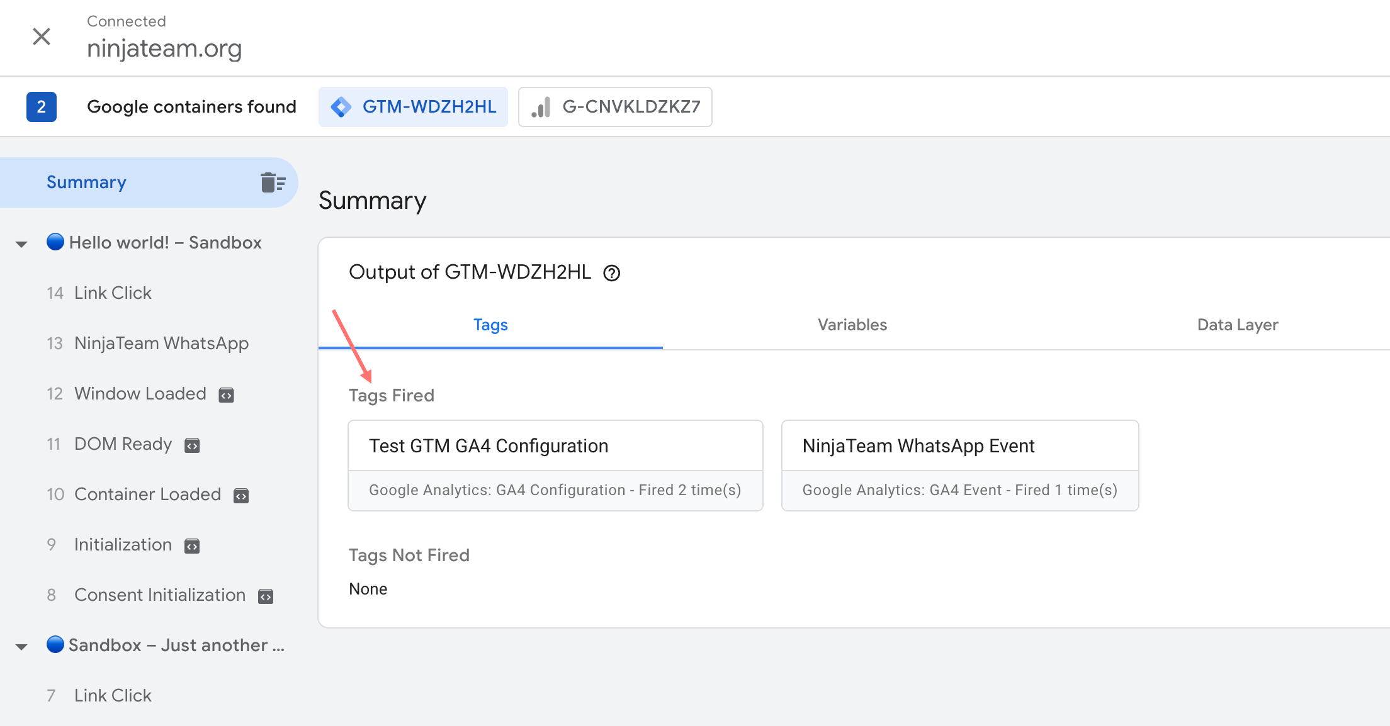Switch to the Data Layer tab
This screenshot has height=726, width=1390.
pos(1238,325)
